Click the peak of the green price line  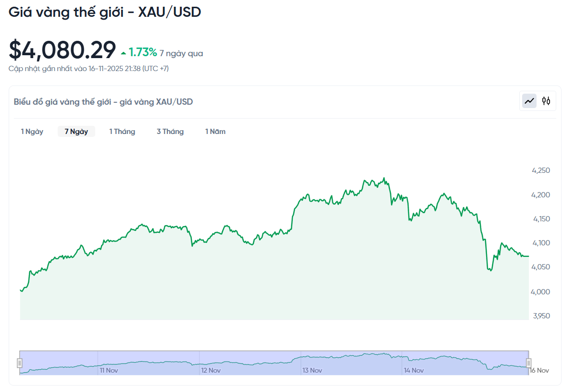click(x=384, y=178)
